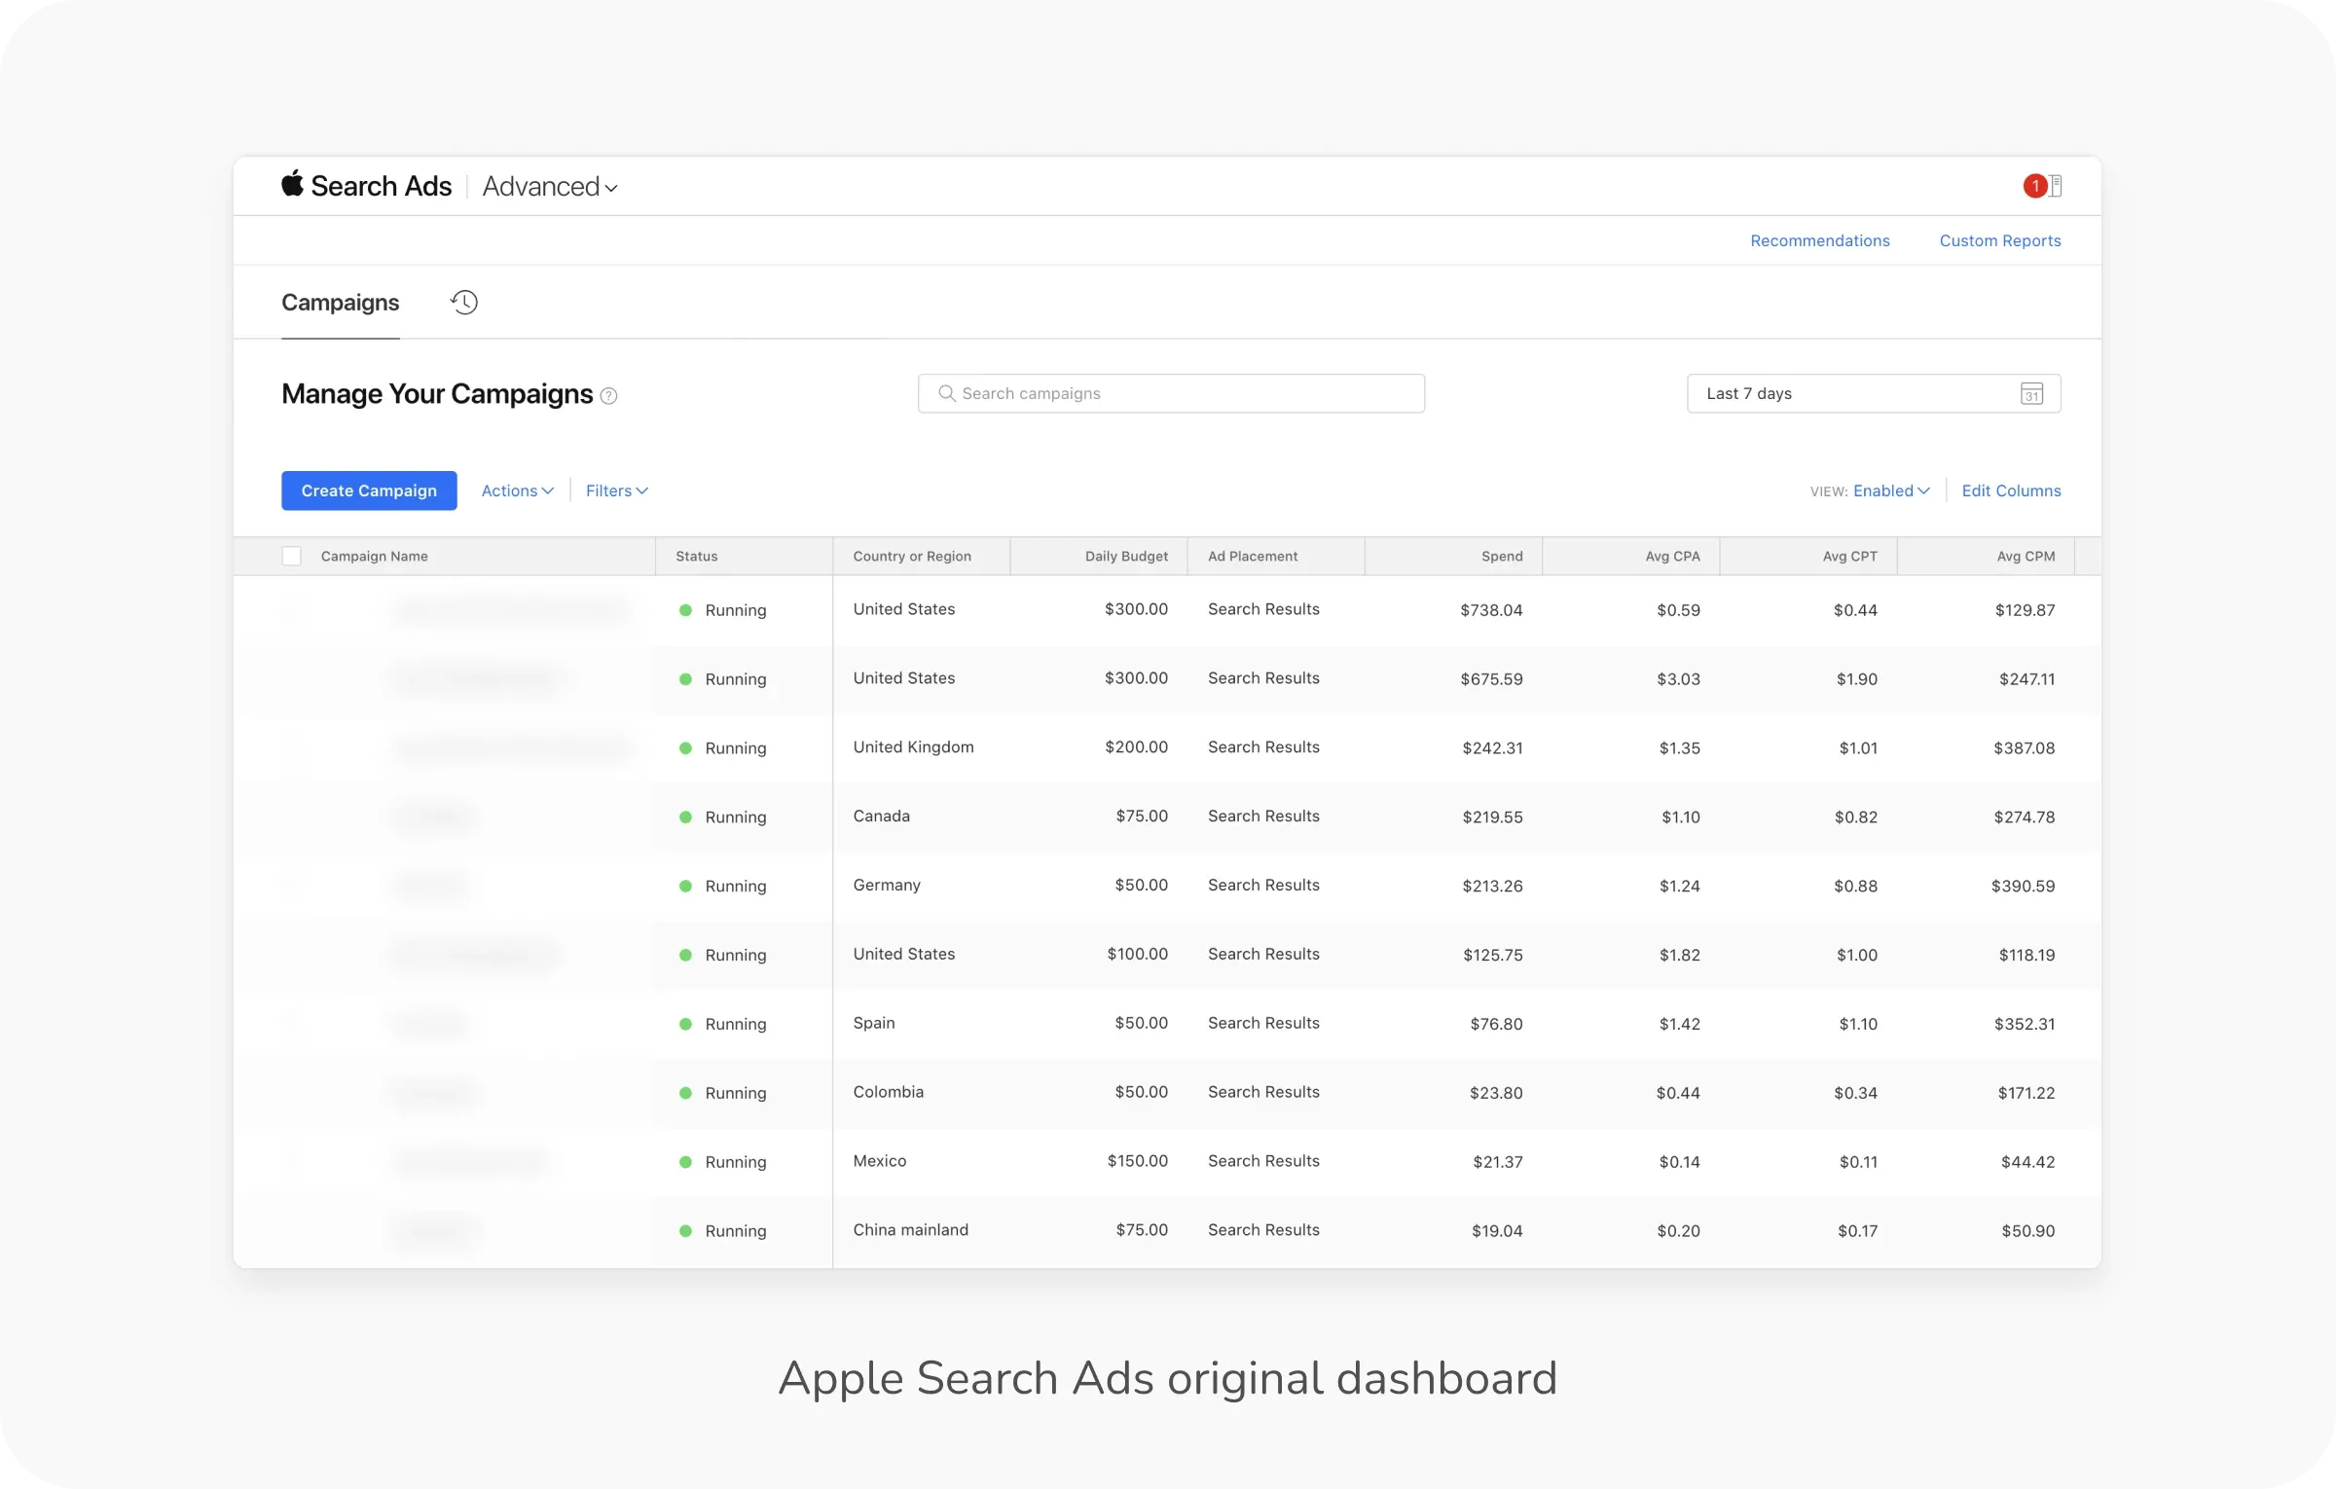This screenshot has height=1489, width=2336.
Task: Sort by Ad Placement column header
Action: pyautogui.click(x=1253, y=556)
